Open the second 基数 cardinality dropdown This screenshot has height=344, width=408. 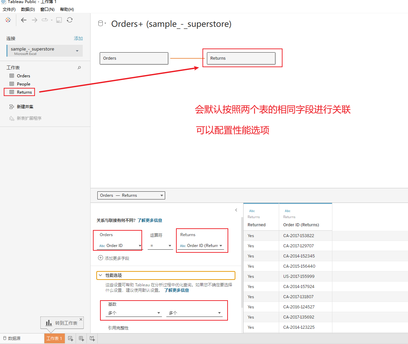tap(195, 313)
